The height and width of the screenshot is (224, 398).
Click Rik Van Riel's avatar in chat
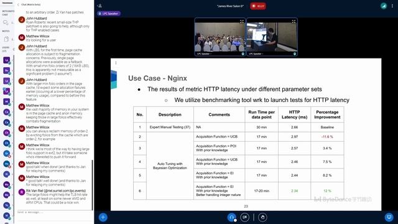[x=22, y=192]
